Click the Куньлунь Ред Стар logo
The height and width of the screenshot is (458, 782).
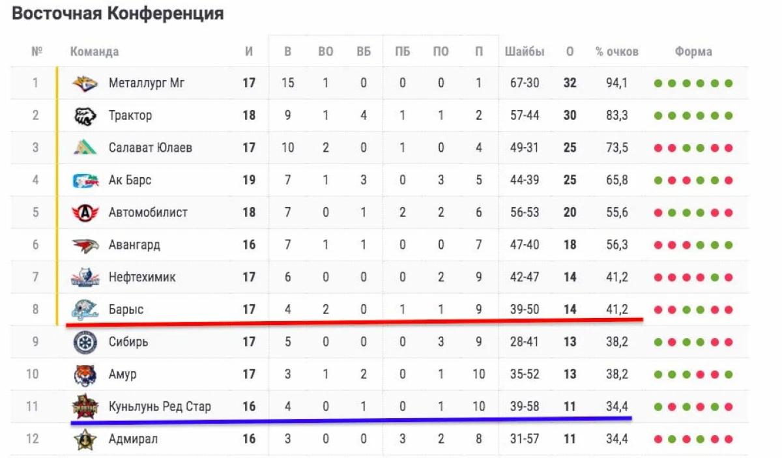click(85, 407)
